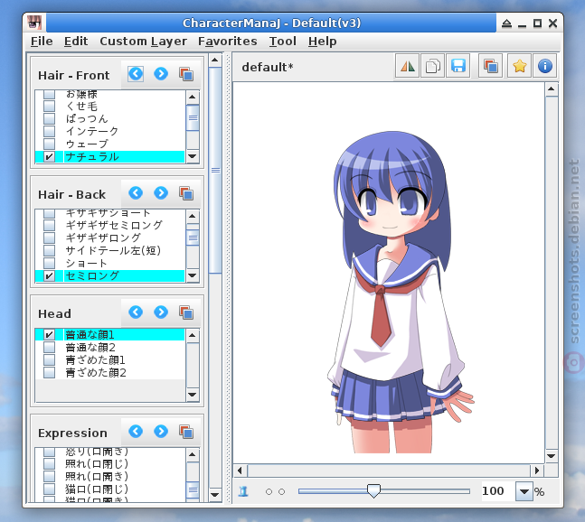This screenshot has width=585, height=522.
Task: Click the copy picture icon in toolbar
Action: pyautogui.click(x=433, y=66)
